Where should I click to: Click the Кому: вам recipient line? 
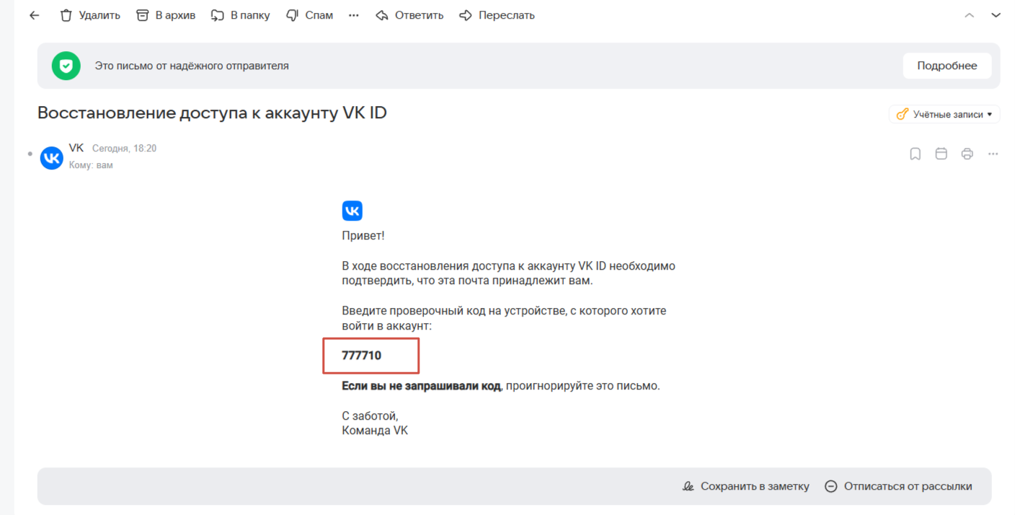pos(91,165)
